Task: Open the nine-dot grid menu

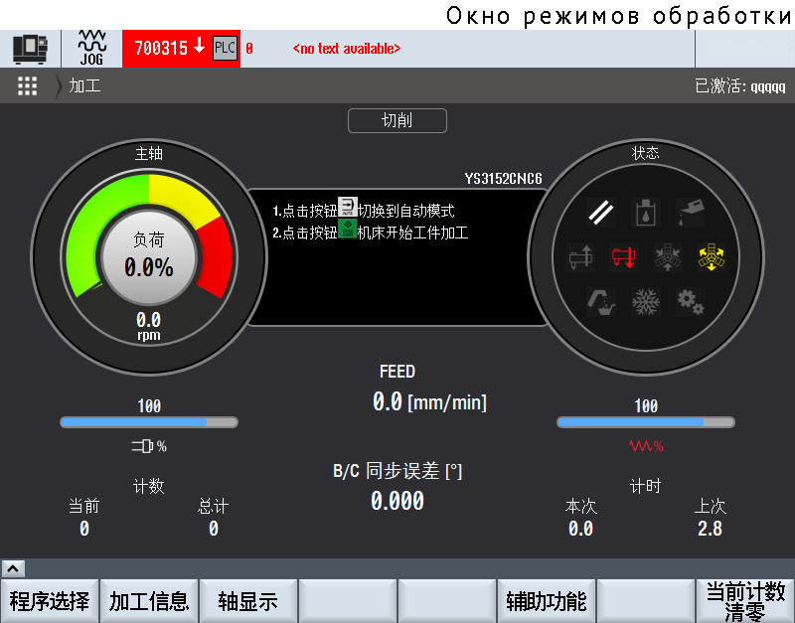Action: pos(28,85)
